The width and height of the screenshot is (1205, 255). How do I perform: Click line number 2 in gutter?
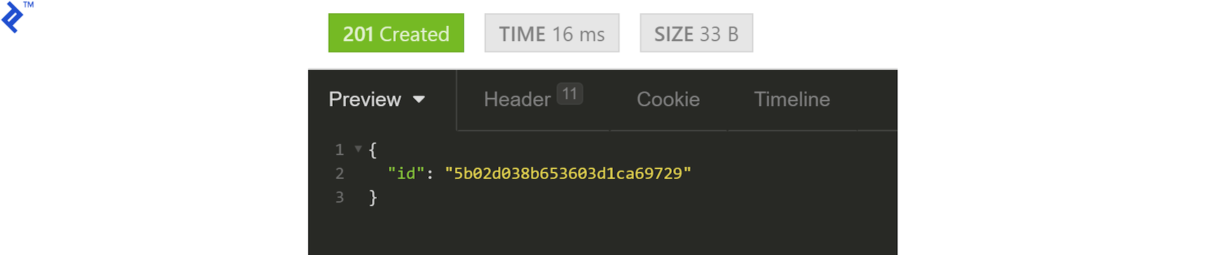click(x=339, y=173)
